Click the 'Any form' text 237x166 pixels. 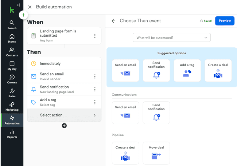pyautogui.click(x=47, y=40)
